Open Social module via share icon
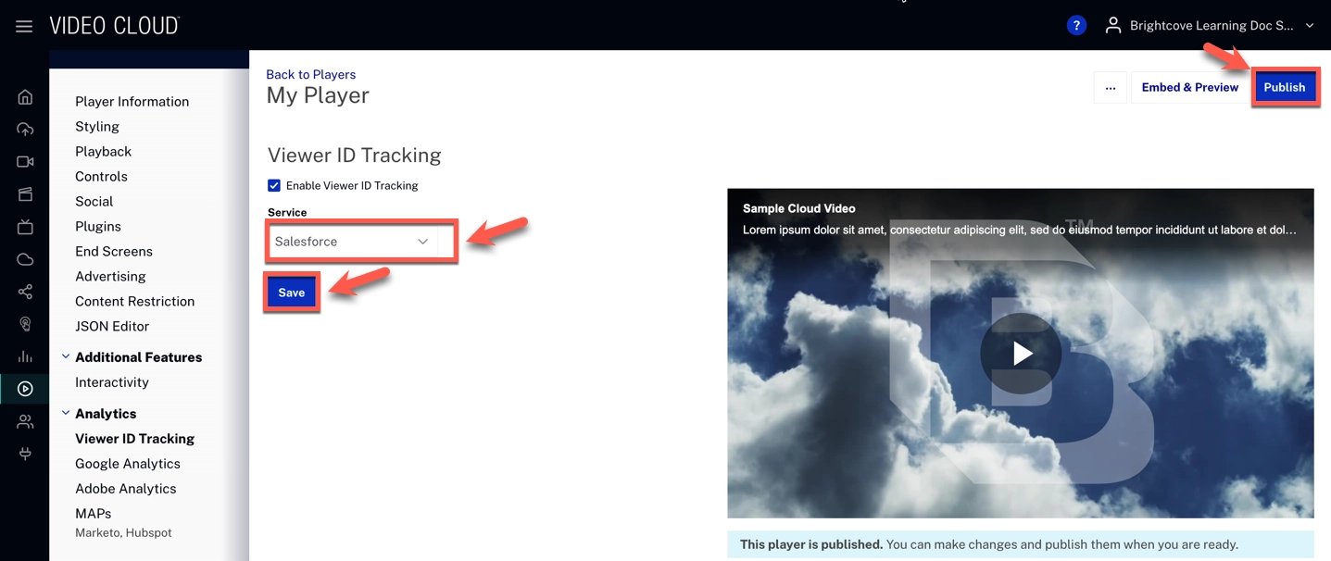Screen dimensions: 1331x561 coord(25,292)
